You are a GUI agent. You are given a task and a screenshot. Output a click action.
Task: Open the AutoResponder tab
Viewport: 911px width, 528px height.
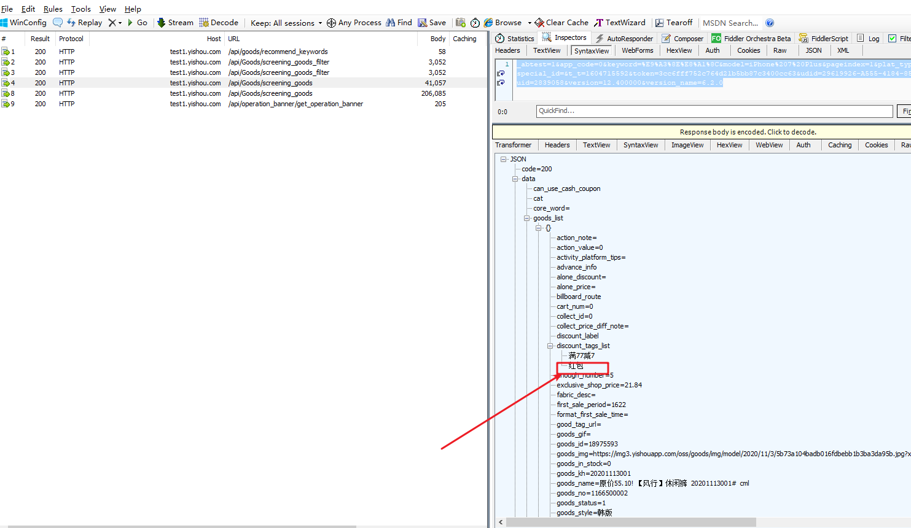click(624, 38)
